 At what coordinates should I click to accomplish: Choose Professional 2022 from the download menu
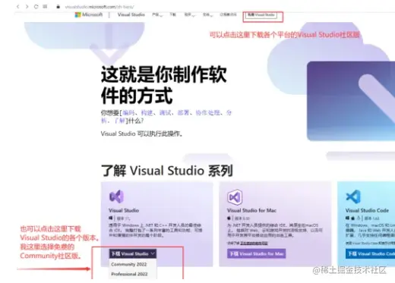[x=129, y=274]
